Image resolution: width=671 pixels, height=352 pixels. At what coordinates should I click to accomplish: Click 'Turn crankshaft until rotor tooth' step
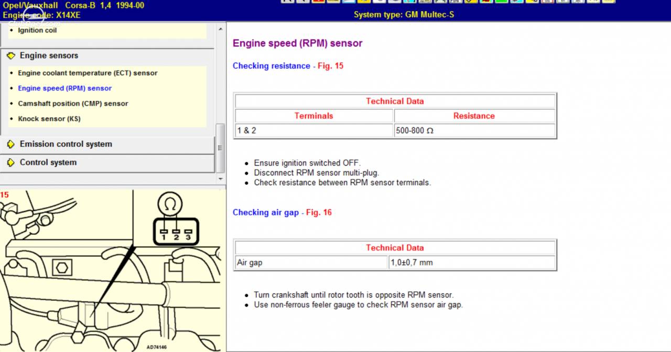click(x=354, y=295)
